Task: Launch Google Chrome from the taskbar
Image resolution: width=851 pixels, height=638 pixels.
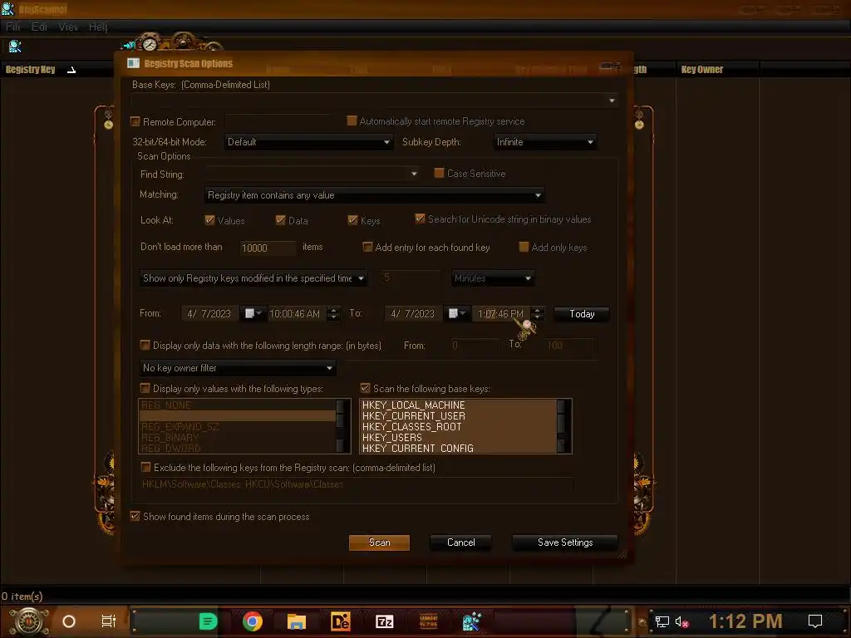Action: coord(253,621)
